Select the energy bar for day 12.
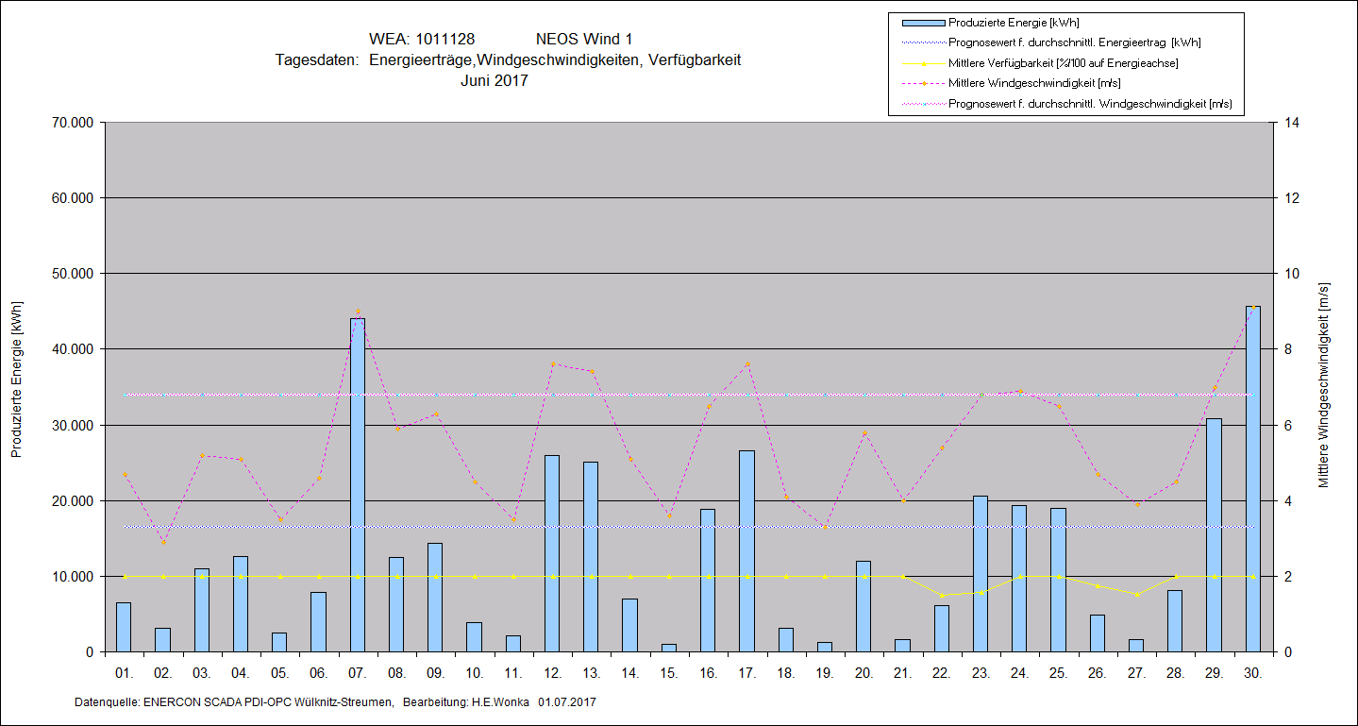 pyautogui.click(x=552, y=553)
